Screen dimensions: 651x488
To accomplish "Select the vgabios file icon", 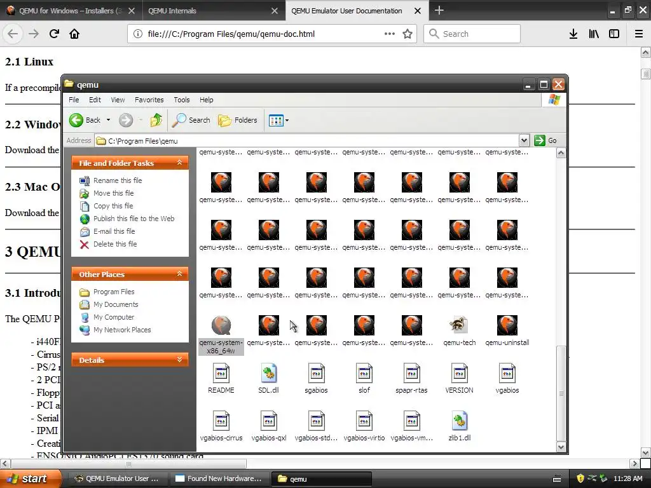I will (507, 372).
